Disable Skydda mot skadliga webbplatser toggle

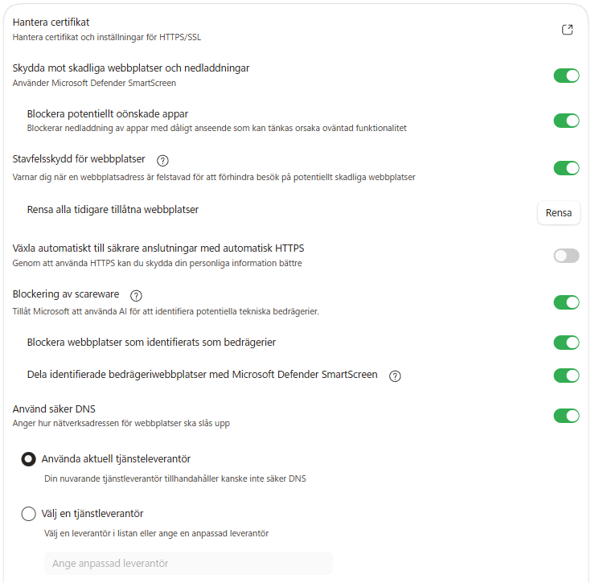click(566, 76)
